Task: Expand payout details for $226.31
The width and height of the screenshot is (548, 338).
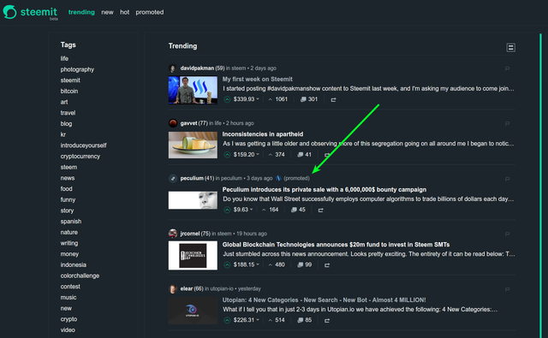Action: point(247,320)
